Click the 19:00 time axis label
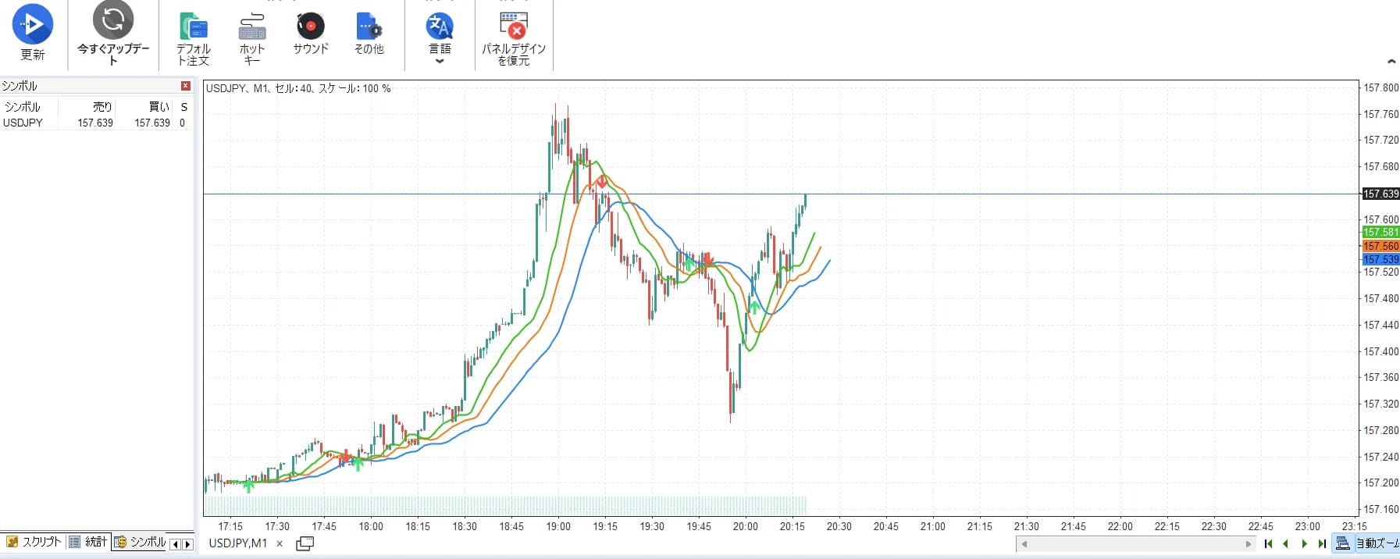The image size is (1400, 559). (558, 526)
